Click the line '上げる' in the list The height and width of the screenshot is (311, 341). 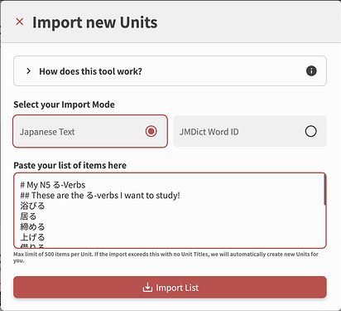tap(32, 237)
